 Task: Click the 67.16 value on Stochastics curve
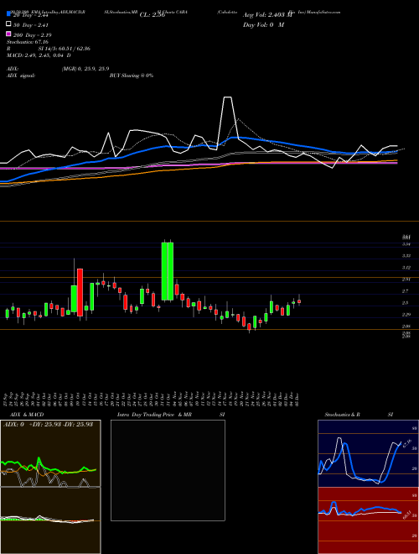click(406, 443)
